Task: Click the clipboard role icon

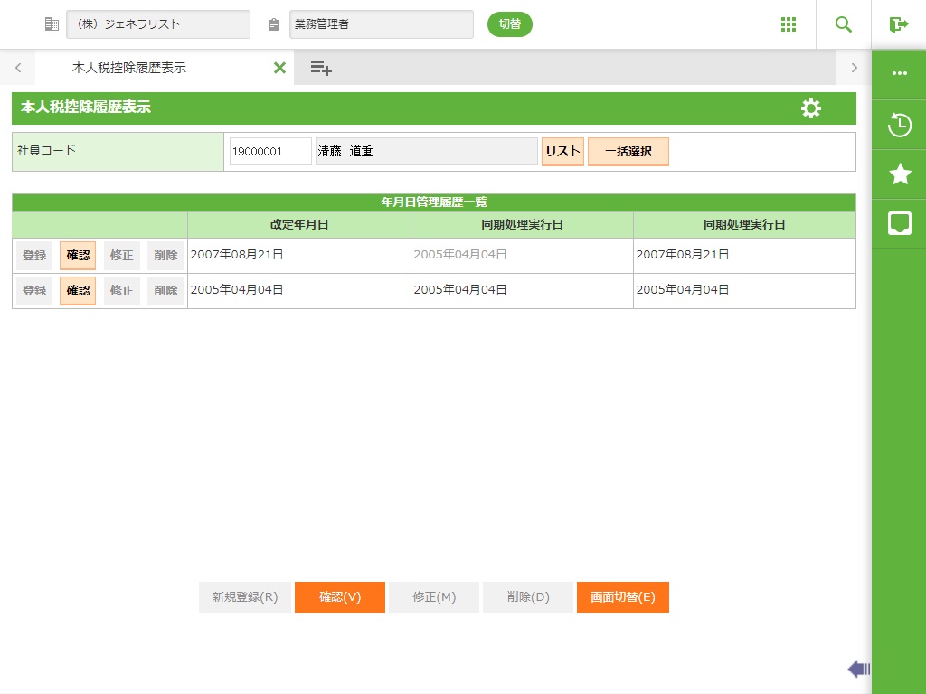Action: pos(273,24)
